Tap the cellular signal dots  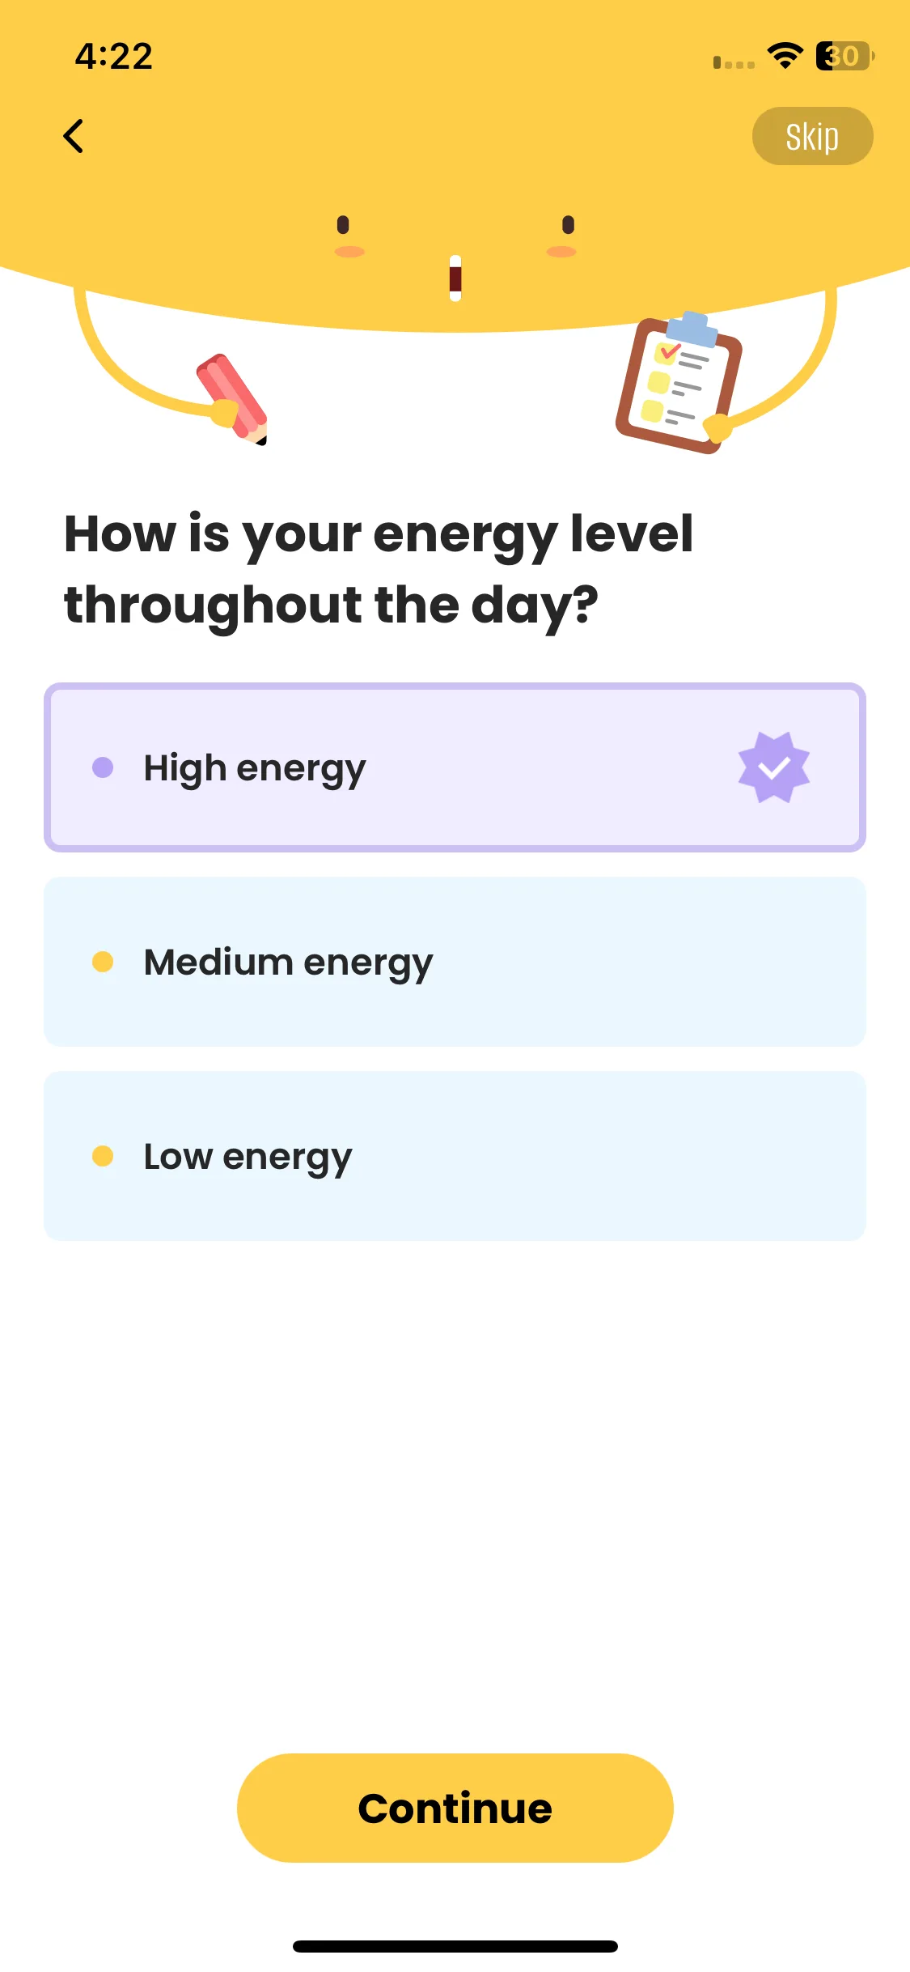click(734, 62)
